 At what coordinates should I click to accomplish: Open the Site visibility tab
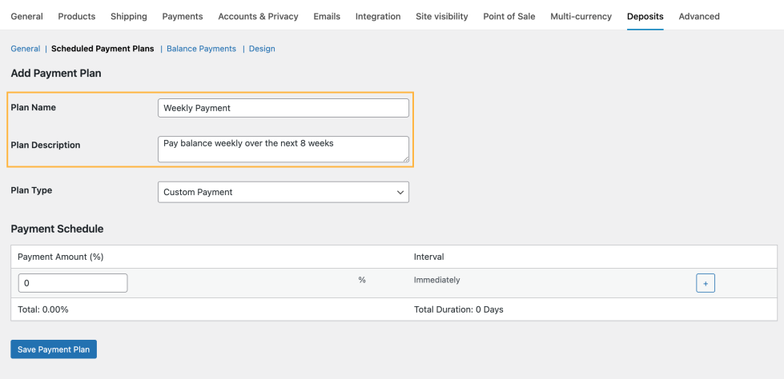click(x=442, y=16)
